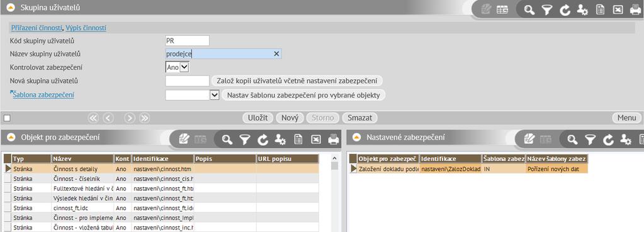Click edit form icon in Objekt pro zabezpečení panel
The height and width of the screenshot is (232, 644).
pyautogui.click(x=184, y=140)
